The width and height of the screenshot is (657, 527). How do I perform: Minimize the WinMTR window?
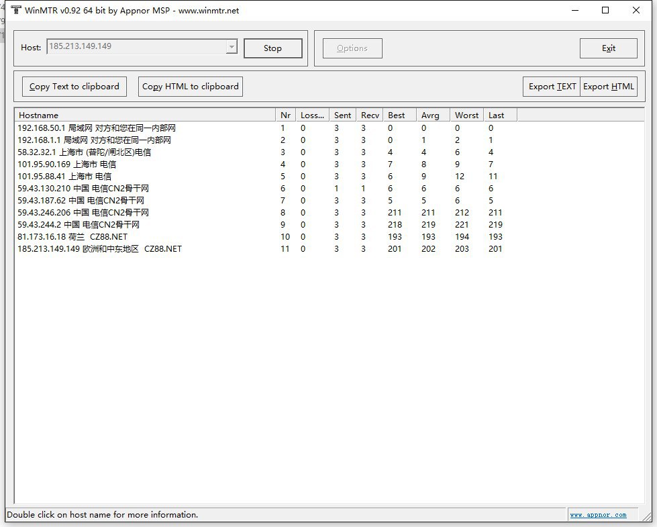coord(575,10)
